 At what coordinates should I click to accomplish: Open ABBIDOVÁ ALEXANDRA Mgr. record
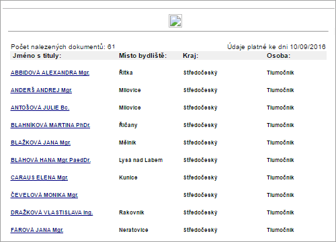50,73
